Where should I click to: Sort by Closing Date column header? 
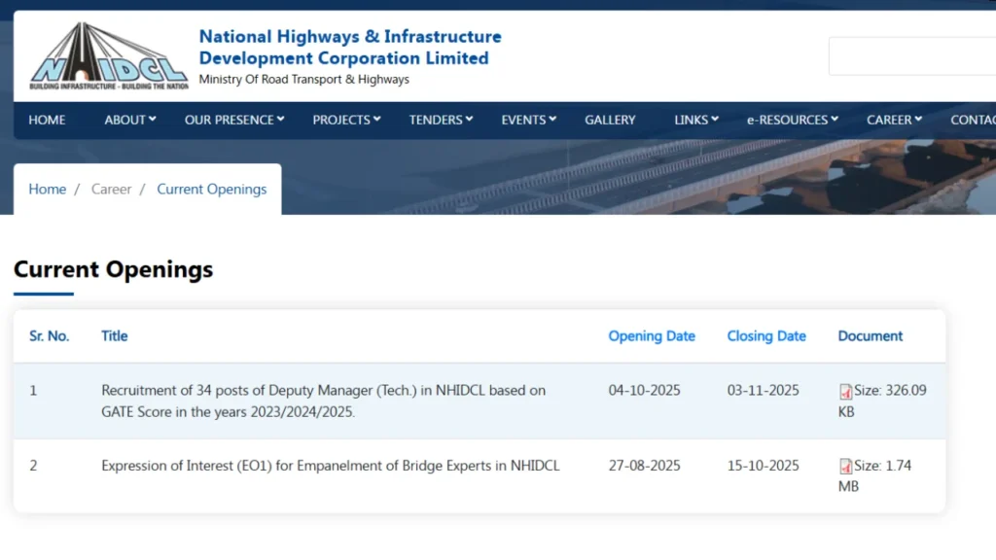click(x=766, y=336)
